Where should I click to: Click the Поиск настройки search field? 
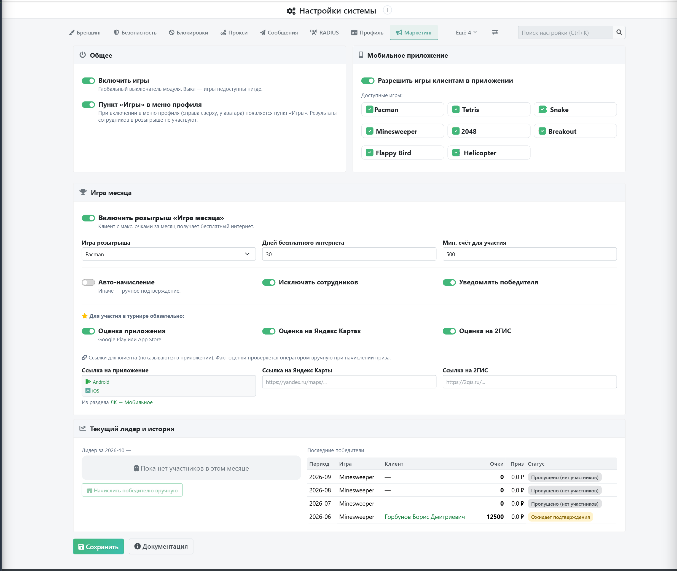565,32
